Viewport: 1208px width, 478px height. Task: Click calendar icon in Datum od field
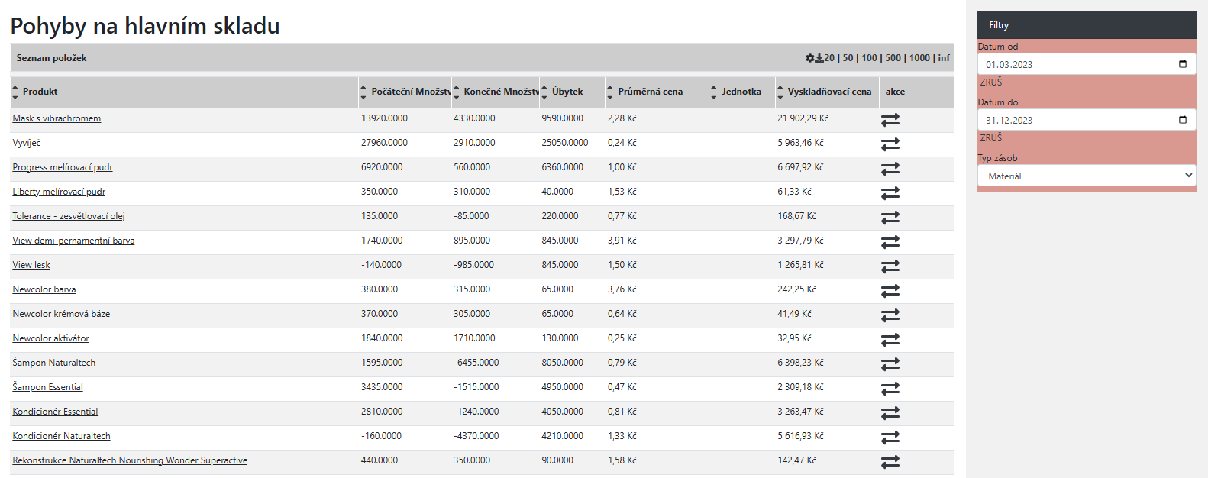click(x=1183, y=64)
